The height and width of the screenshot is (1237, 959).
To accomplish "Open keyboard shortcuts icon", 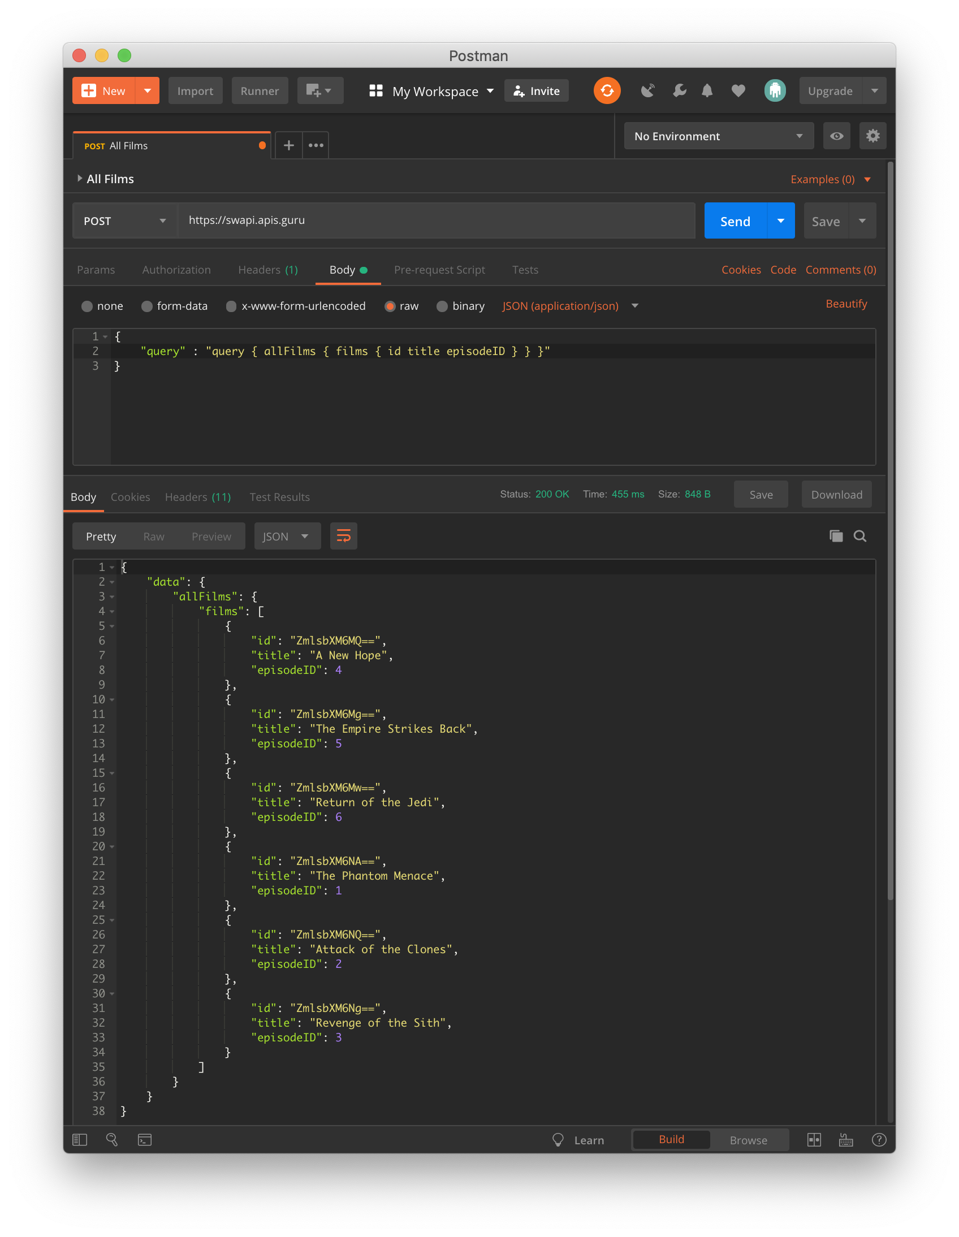I will pyautogui.click(x=846, y=1140).
